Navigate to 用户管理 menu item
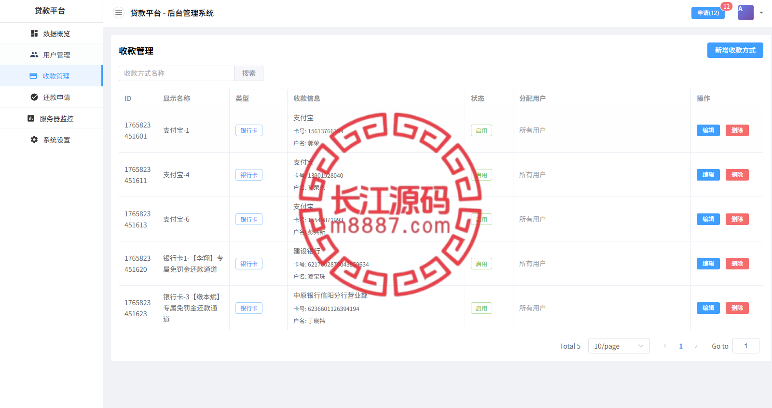Image resolution: width=772 pixels, height=408 pixels. (51, 55)
